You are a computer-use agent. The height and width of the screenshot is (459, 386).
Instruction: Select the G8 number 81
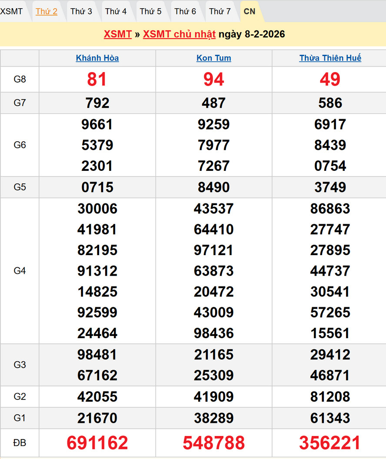97,79
